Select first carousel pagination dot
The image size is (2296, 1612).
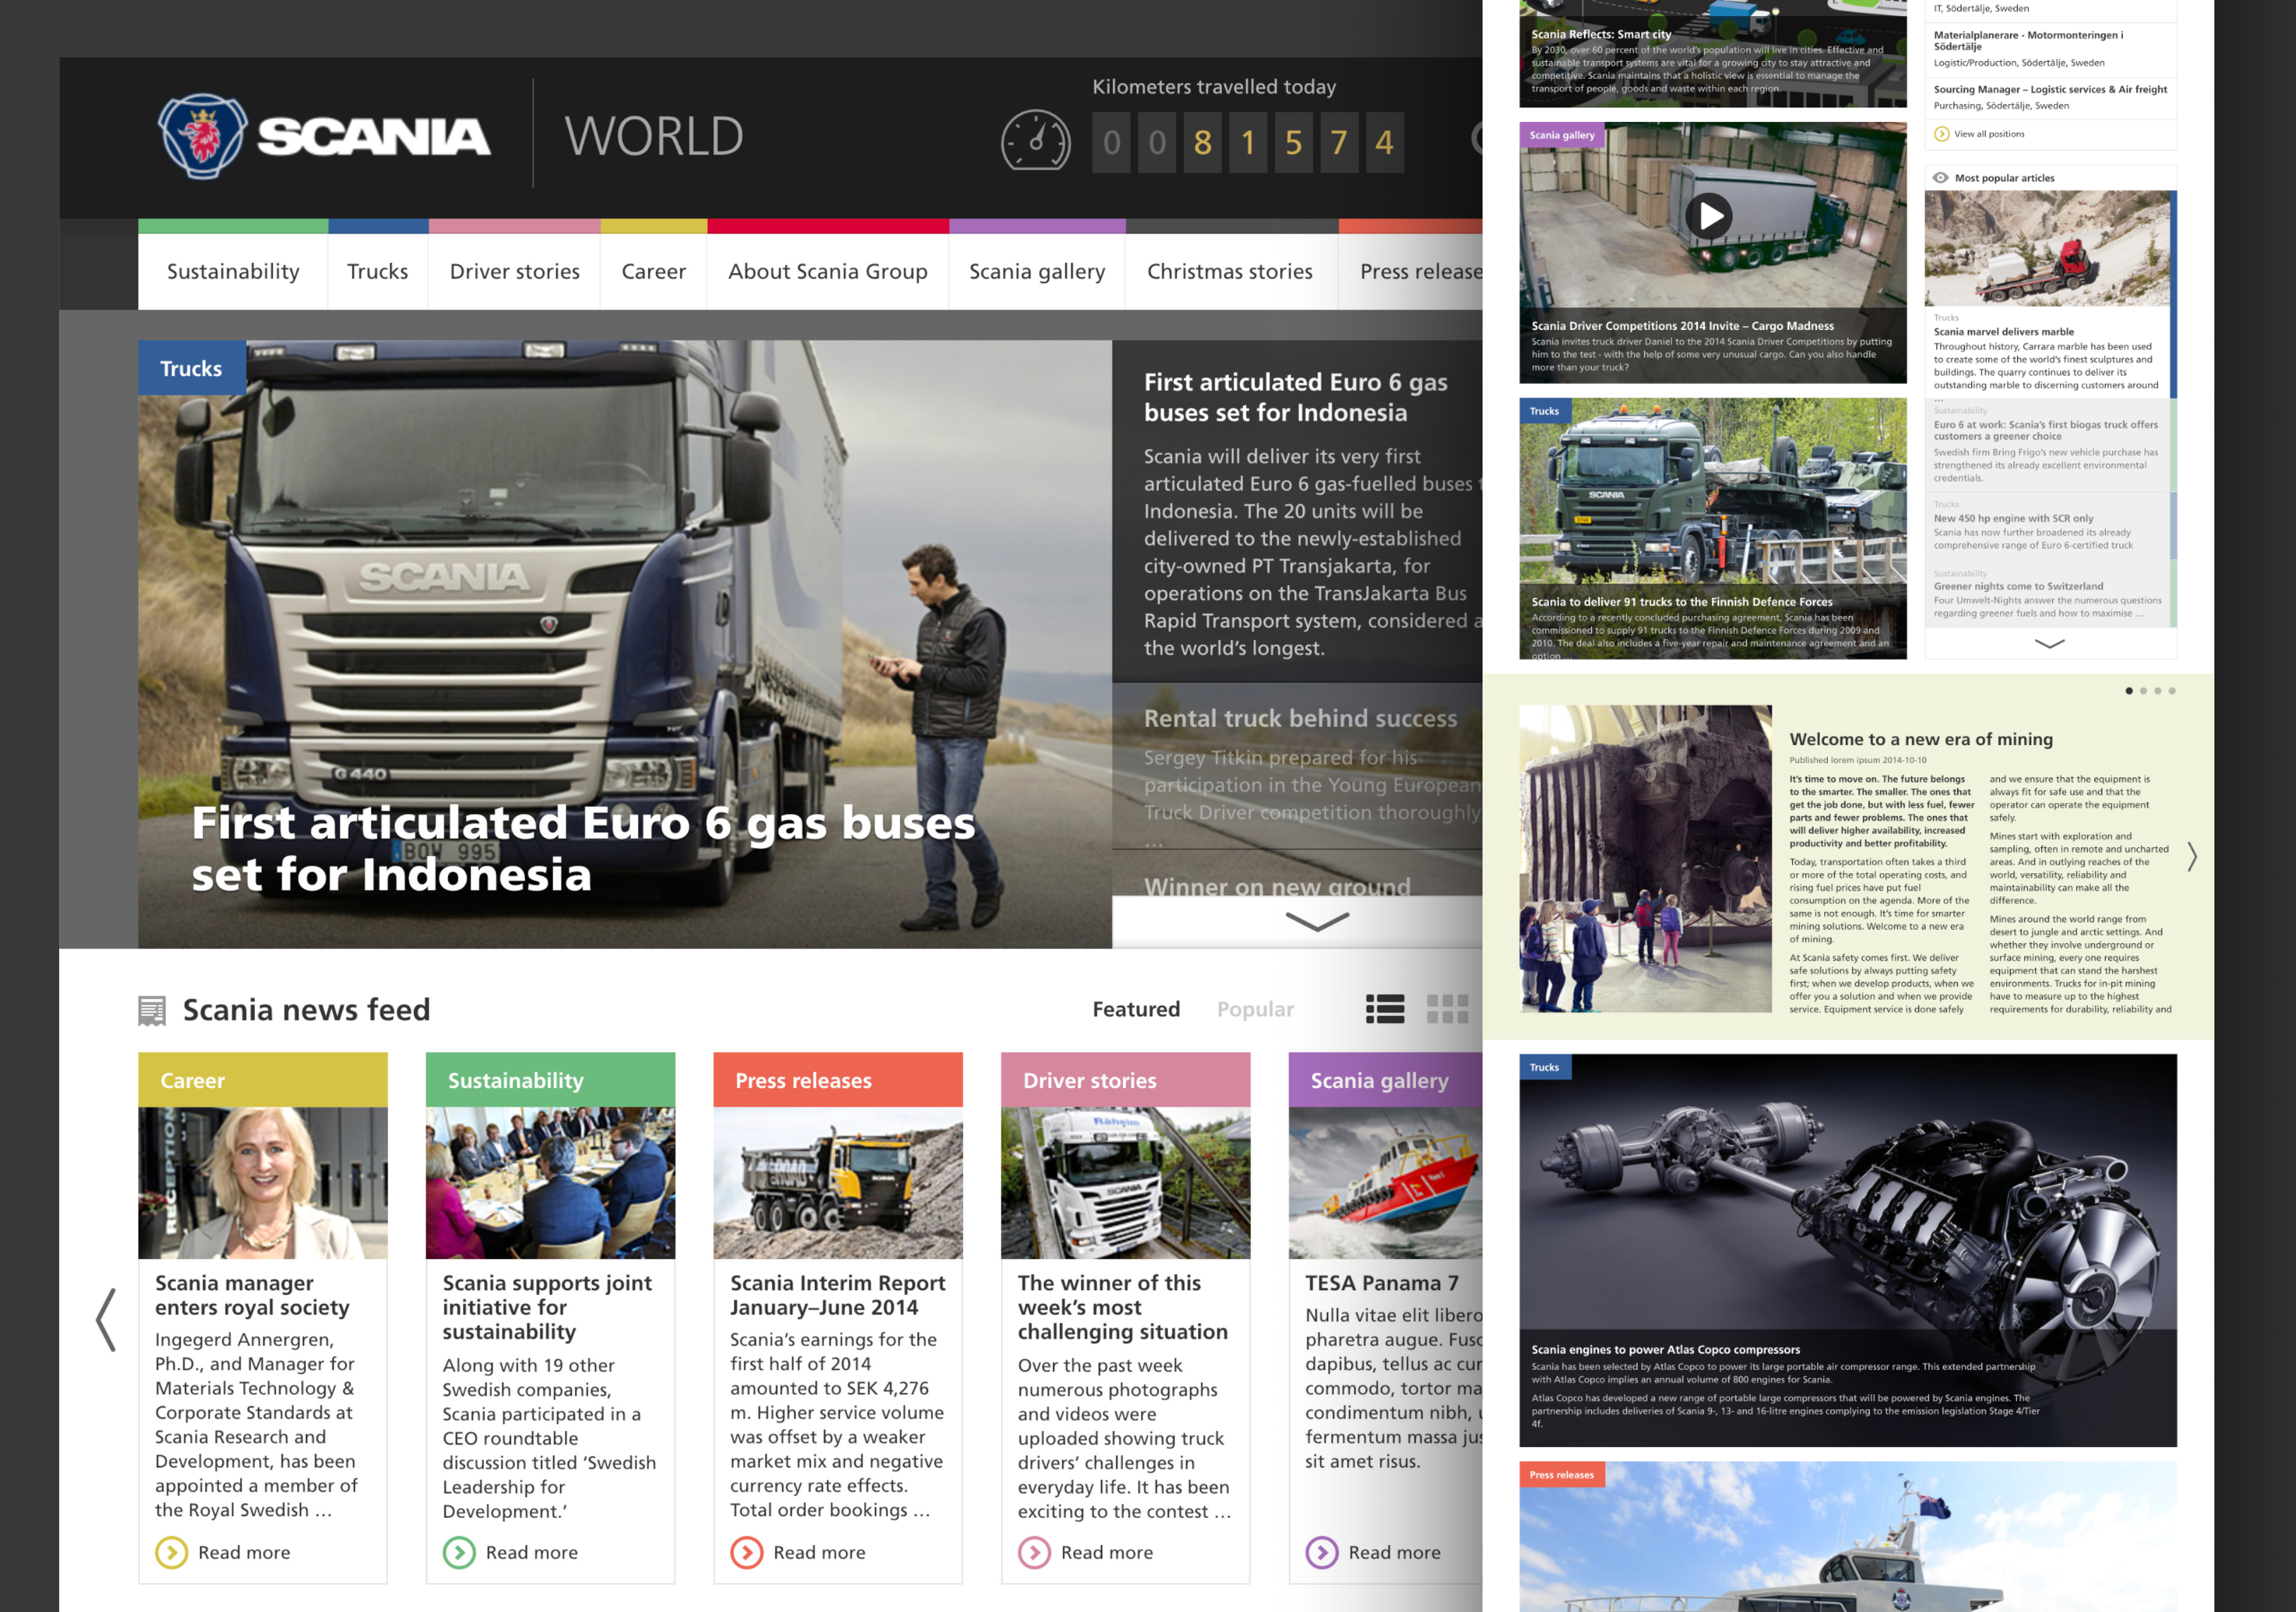click(2129, 691)
